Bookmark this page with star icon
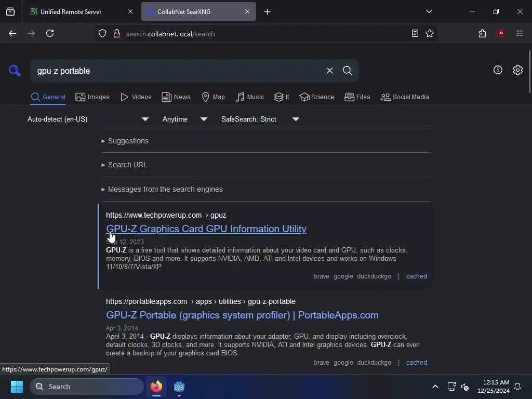The image size is (532, 399). 430,34
